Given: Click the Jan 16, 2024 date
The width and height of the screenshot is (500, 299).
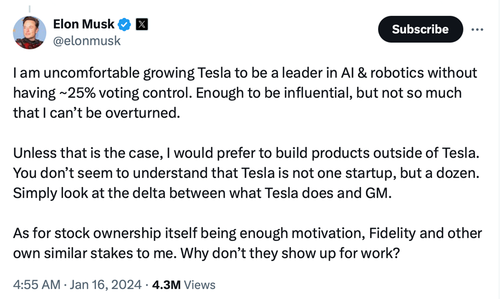Looking at the screenshot, I should point(105,285).
